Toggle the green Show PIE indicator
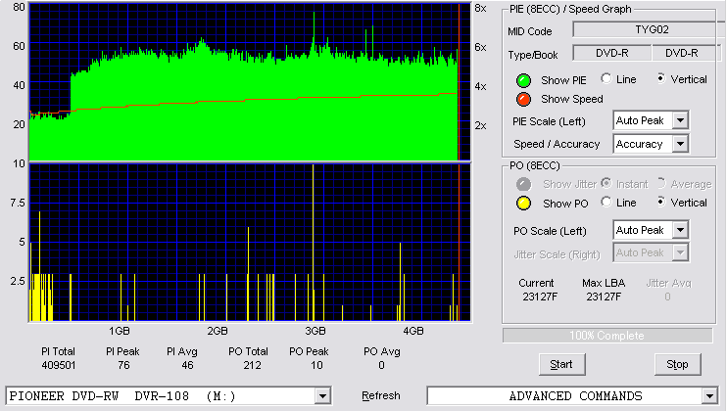 click(523, 80)
